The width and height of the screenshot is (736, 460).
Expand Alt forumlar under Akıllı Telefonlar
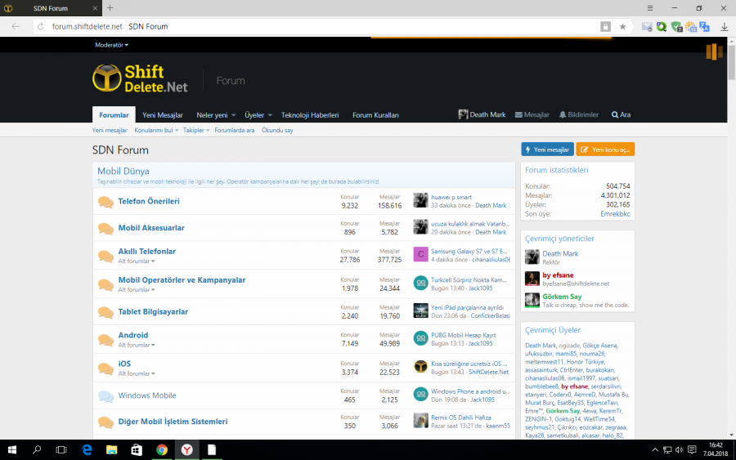136,261
